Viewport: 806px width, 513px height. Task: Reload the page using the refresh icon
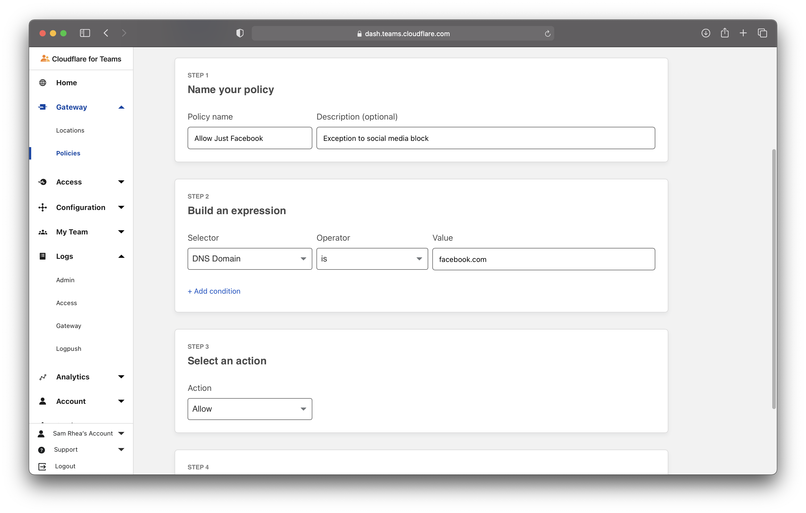[x=548, y=34]
